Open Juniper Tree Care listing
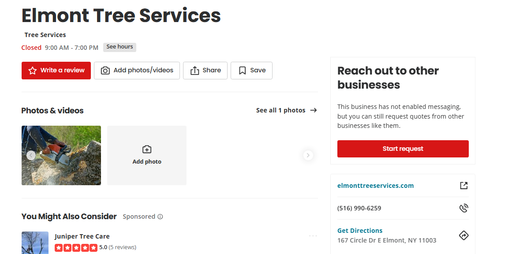Viewport: 512px width, 254px height. pos(82,236)
